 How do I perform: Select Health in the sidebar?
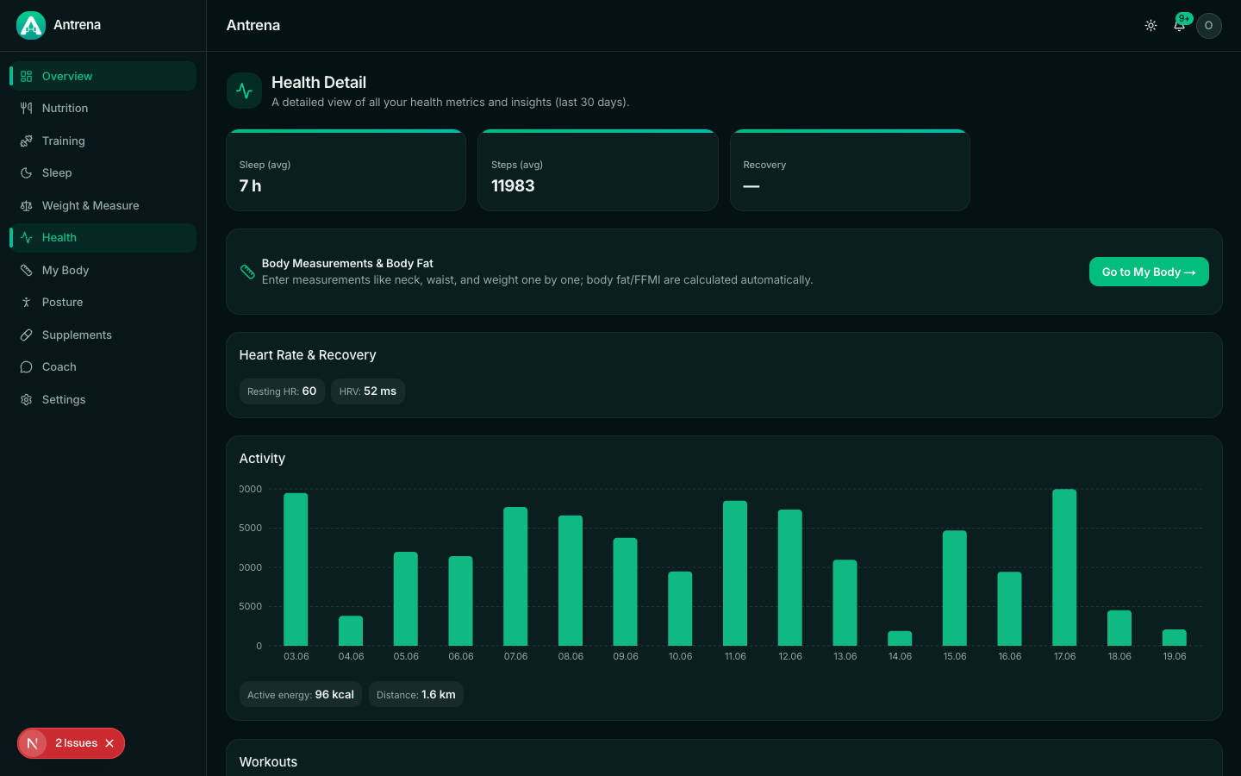tap(103, 238)
